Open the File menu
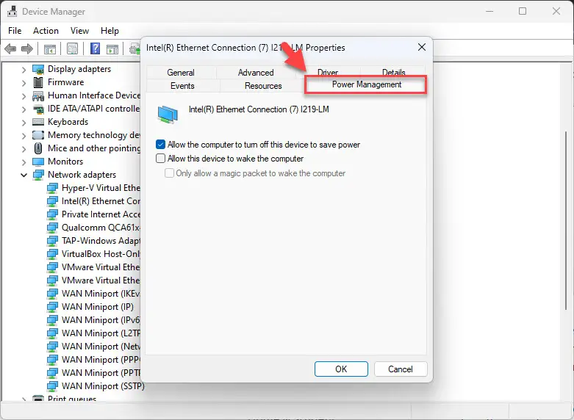The width and height of the screenshot is (574, 420). point(15,31)
